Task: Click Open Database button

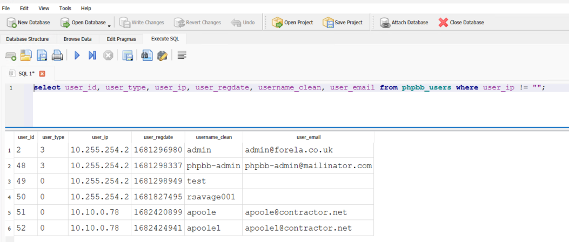Action: pyautogui.click(x=83, y=23)
